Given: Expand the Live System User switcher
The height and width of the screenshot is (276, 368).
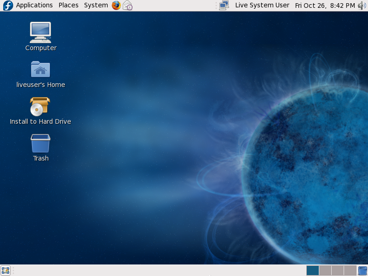Looking at the screenshot, I should pyautogui.click(x=262, y=6).
